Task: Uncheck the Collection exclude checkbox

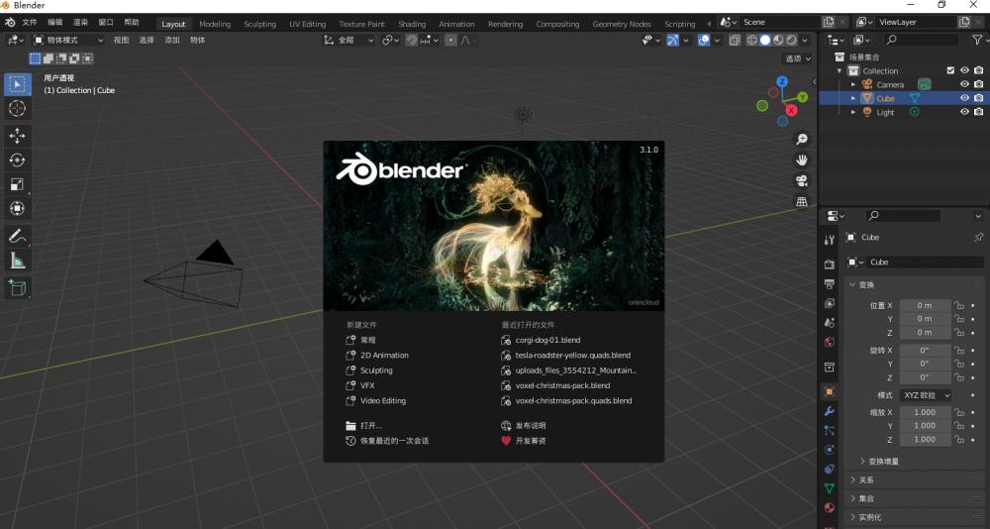Action: 950,70
